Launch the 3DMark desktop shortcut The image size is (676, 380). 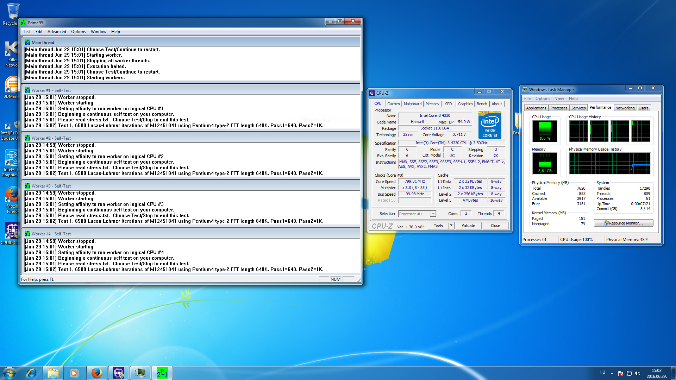11,87
